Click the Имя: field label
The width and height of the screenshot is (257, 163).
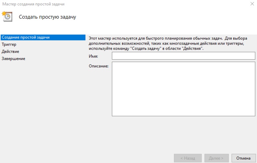click(93, 56)
